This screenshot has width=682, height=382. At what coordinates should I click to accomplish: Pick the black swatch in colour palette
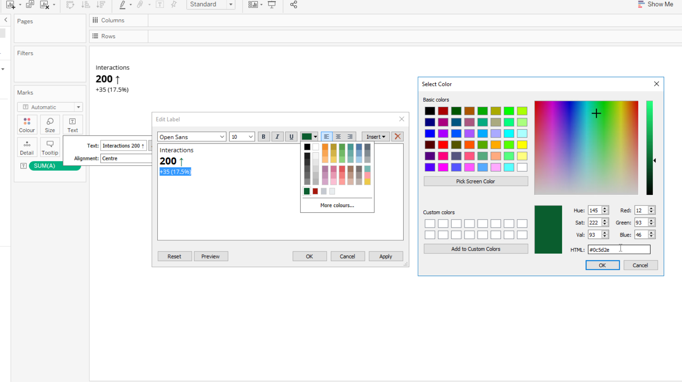(x=307, y=147)
